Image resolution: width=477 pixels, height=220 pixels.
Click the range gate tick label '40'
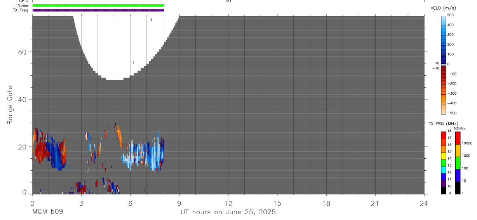point(22,99)
